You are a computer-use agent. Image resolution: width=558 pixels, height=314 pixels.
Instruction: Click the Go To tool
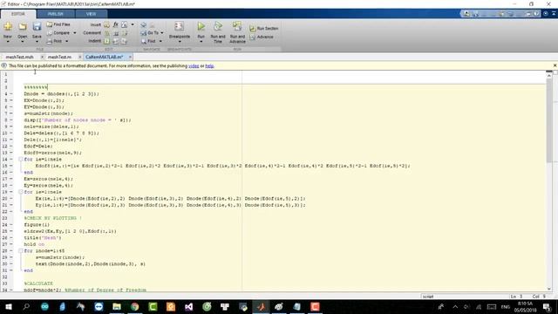(150, 33)
